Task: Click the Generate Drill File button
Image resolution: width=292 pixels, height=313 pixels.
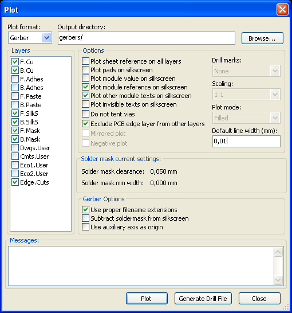Action: pyautogui.click(x=203, y=299)
